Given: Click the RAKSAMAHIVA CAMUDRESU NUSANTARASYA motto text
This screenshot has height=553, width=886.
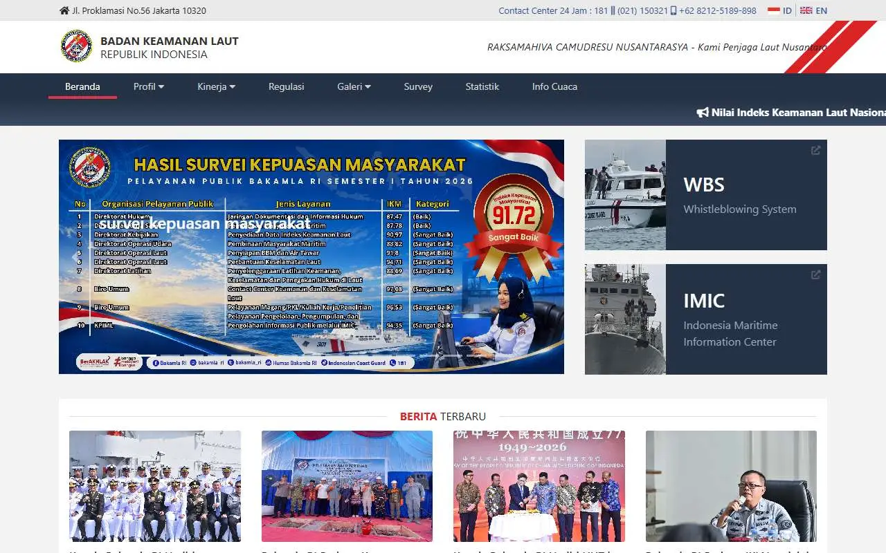Looking at the screenshot, I should (x=657, y=47).
